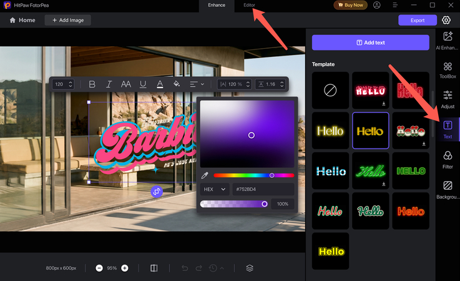Open the fill bucket color option
460x281 pixels.
click(x=177, y=84)
